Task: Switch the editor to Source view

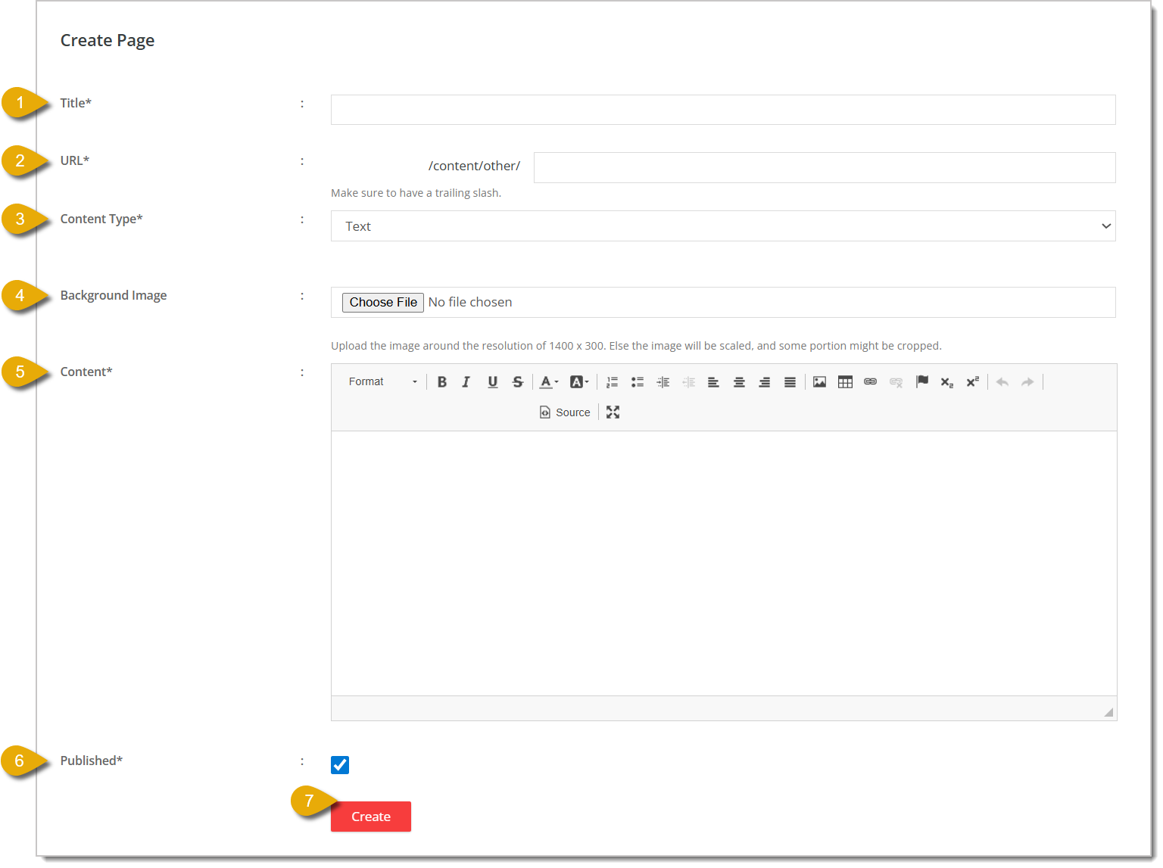Action: pos(565,412)
